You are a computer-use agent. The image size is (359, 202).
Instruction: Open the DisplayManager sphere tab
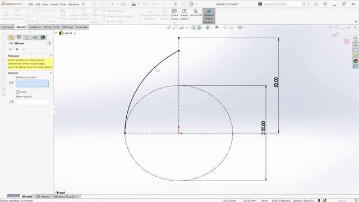coord(43,38)
